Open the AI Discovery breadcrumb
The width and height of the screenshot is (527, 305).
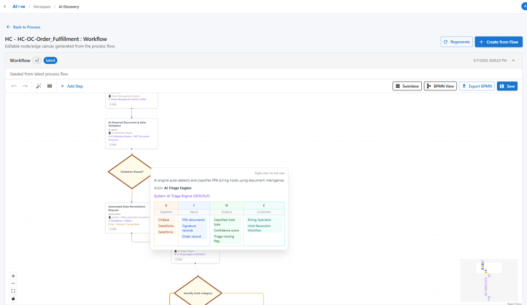click(69, 7)
